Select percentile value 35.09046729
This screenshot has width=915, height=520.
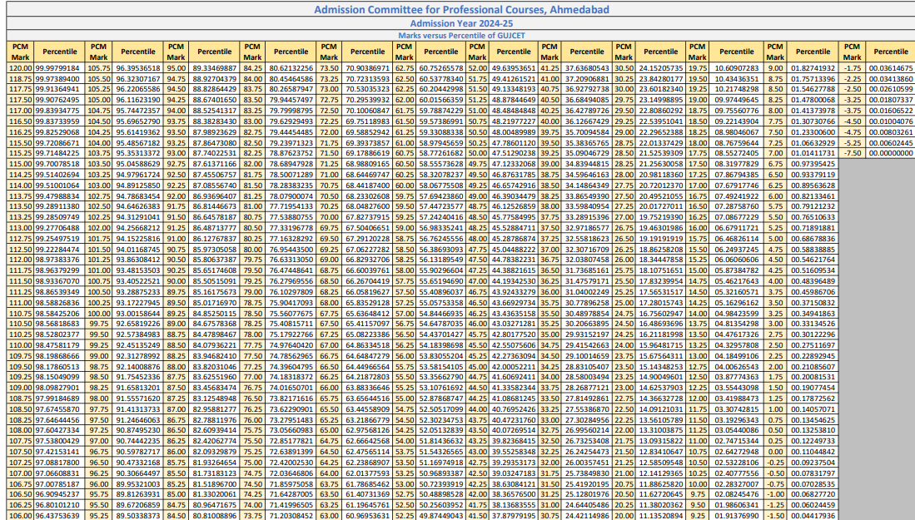coord(586,153)
